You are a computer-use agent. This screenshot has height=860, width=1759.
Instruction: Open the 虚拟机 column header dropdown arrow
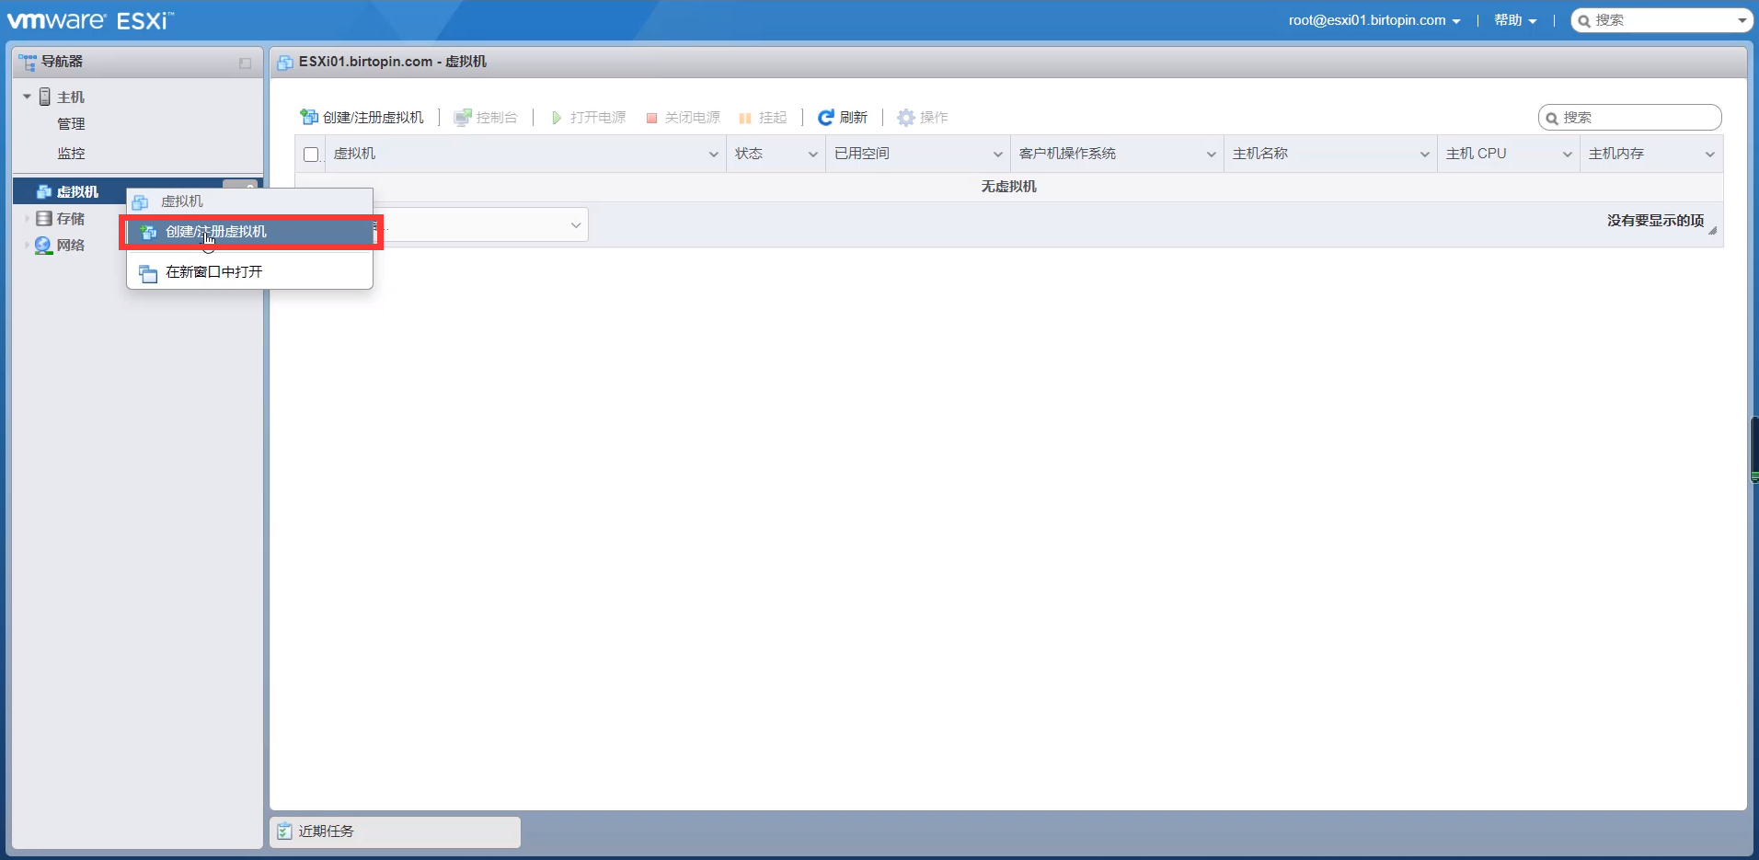tap(713, 155)
